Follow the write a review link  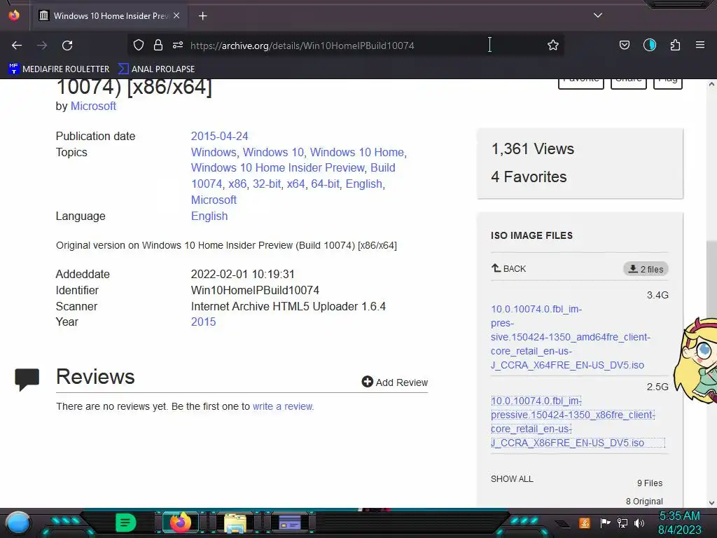[283, 406]
